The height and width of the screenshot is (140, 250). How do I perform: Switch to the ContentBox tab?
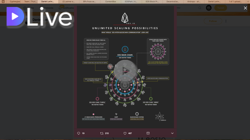click(x=111, y=2)
